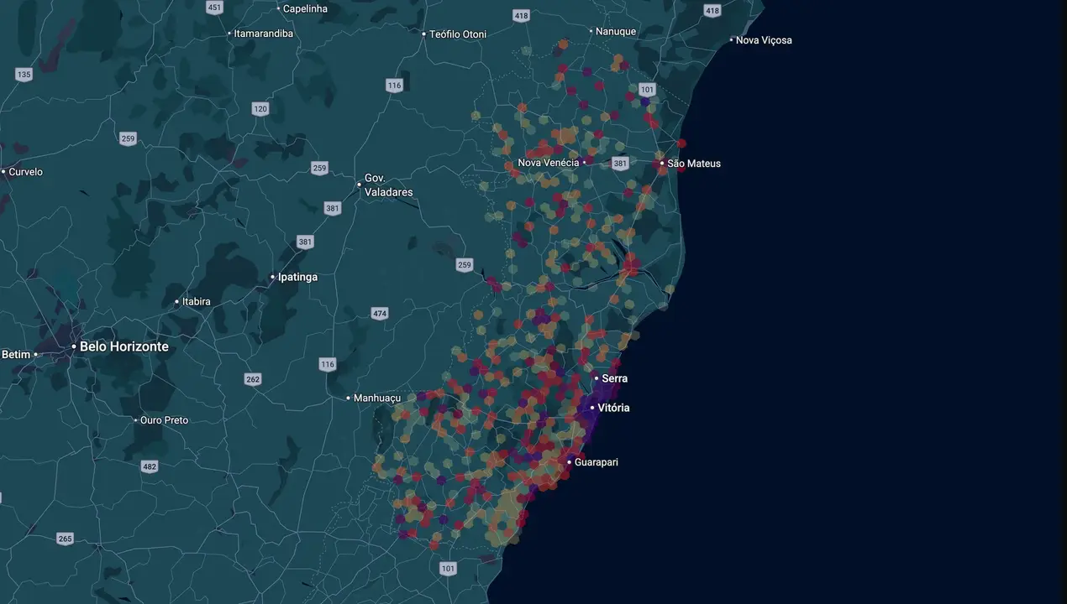Click the Nova Viçosa place label
The width and height of the screenshot is (1067, 604).
pos(764,40)
